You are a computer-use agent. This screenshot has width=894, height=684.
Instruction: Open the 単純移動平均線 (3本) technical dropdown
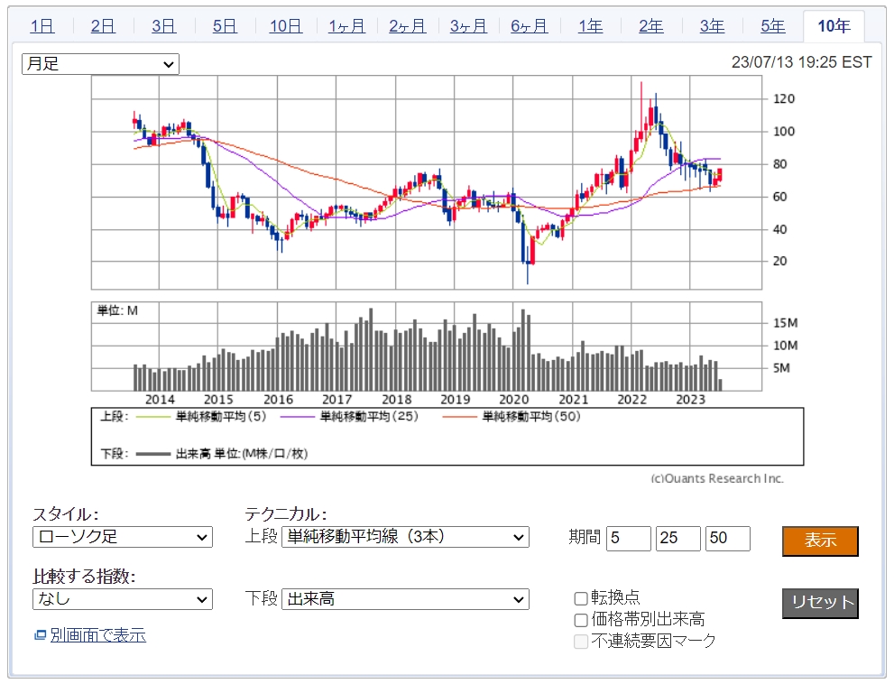coord(405,537)
